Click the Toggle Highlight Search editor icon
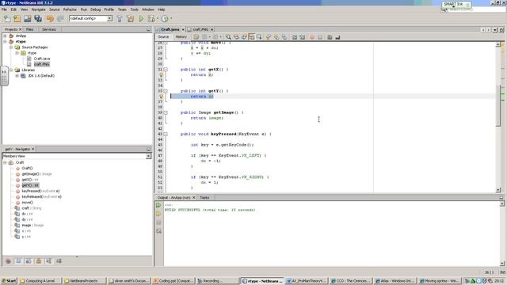 coord(251,37)
